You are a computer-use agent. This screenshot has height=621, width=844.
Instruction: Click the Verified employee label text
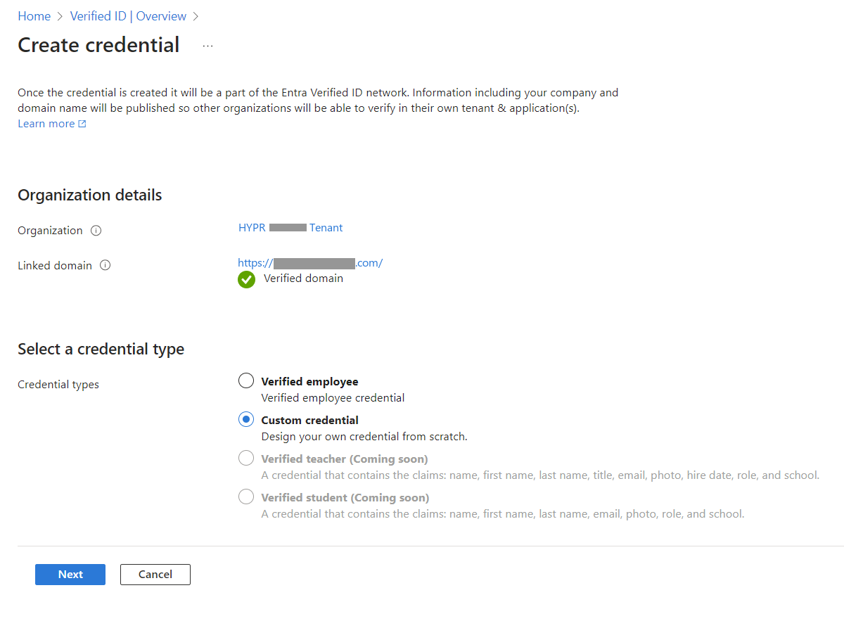pyautogui.click(x=310, y=382)
